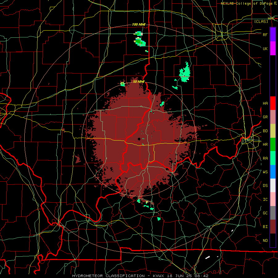Click the brown BI legend swatch
This screenshot has height=278, width=278.
tap(273, 227)
